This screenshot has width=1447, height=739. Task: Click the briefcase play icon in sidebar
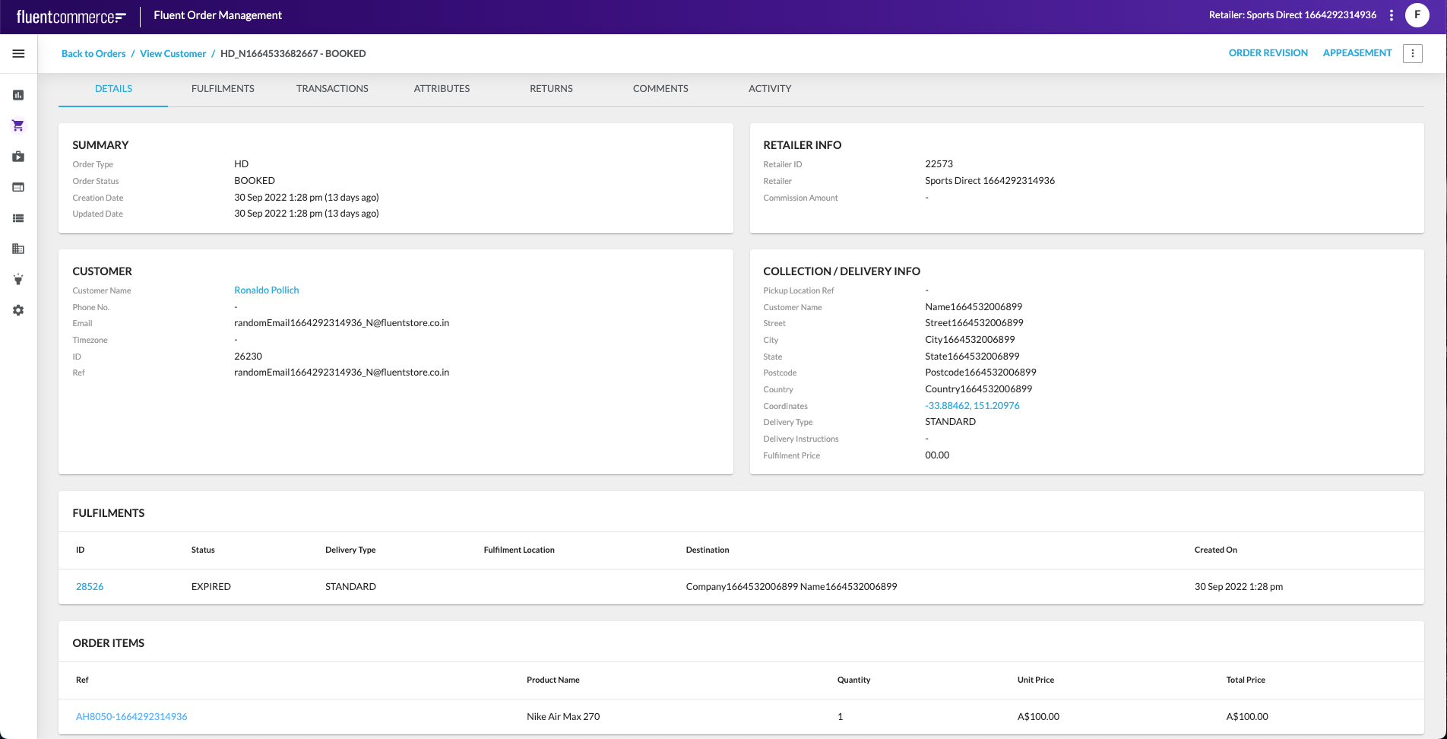tap(18, 157)
